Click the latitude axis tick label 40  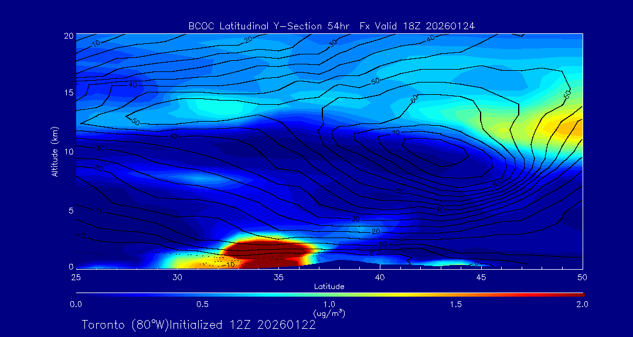tap(380, 278)
